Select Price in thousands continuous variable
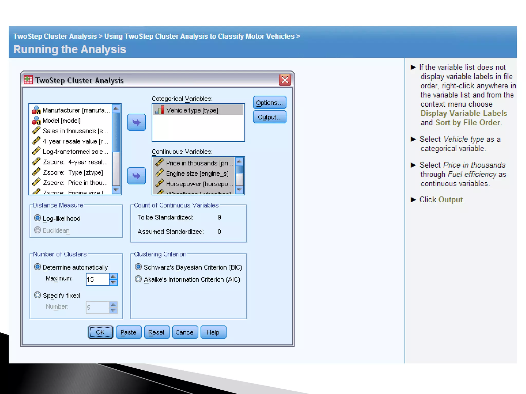The image size is (526, 394). pyautogui.click(x=194, y=163)
